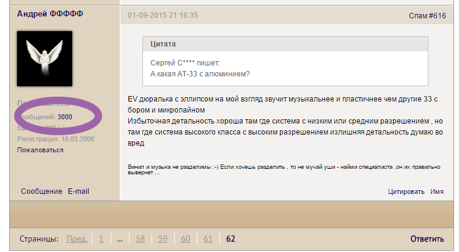Select the current page number 62
Image resolution: width=459 pixels, height=252 pixels.
230,239
